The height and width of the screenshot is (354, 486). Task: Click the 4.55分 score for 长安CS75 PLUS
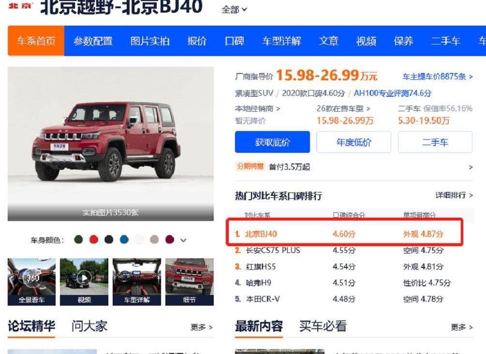point(344,250)
